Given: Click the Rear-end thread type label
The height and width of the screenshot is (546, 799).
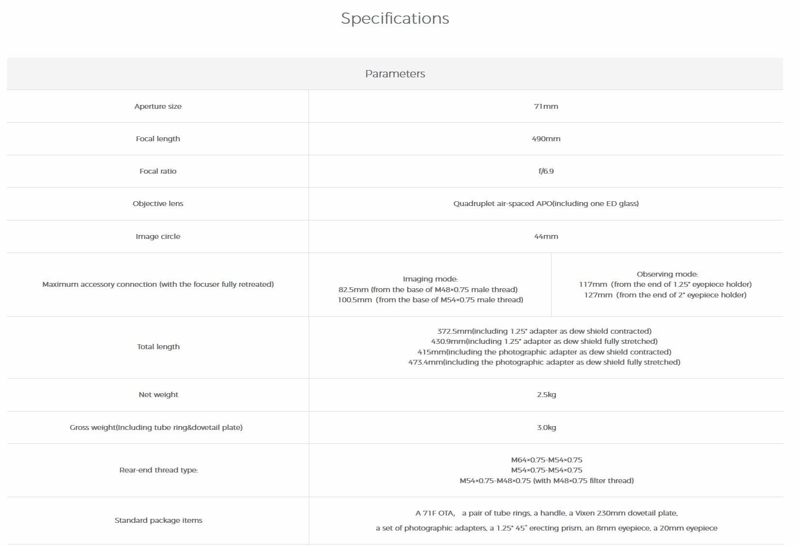Looking at the screenshot, I should pos(158,470).
